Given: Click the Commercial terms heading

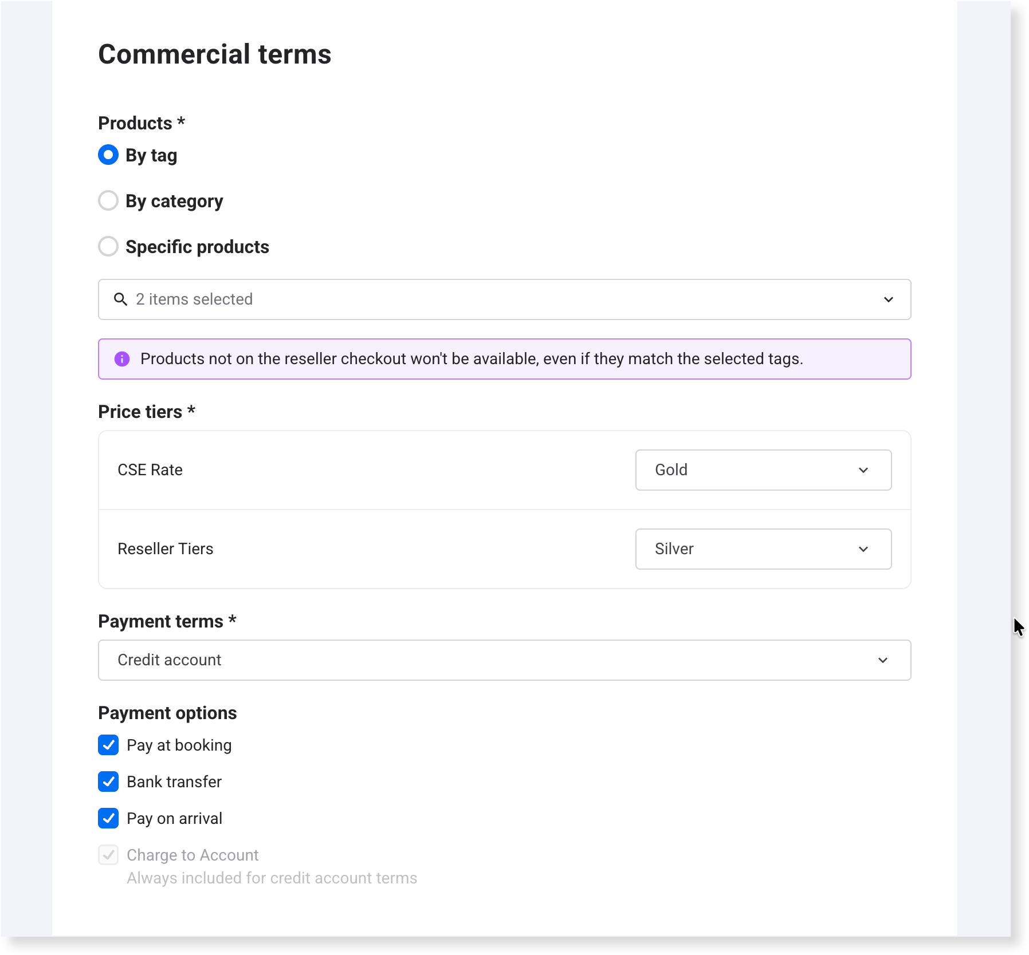Looking at the screenshot, I should [x=215, y=54].
